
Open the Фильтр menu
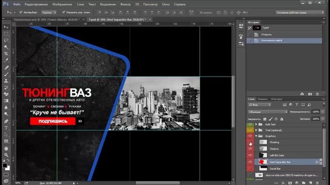[x=125, y=4]
